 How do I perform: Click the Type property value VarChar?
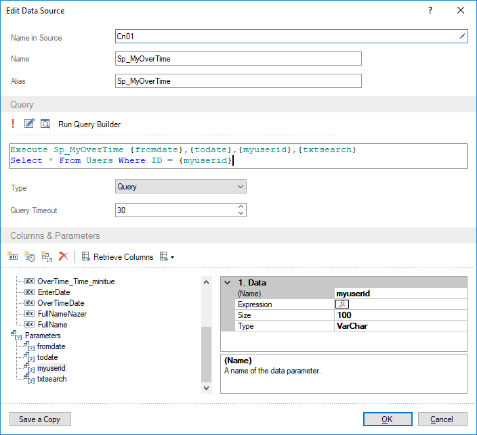coord(400,326)
